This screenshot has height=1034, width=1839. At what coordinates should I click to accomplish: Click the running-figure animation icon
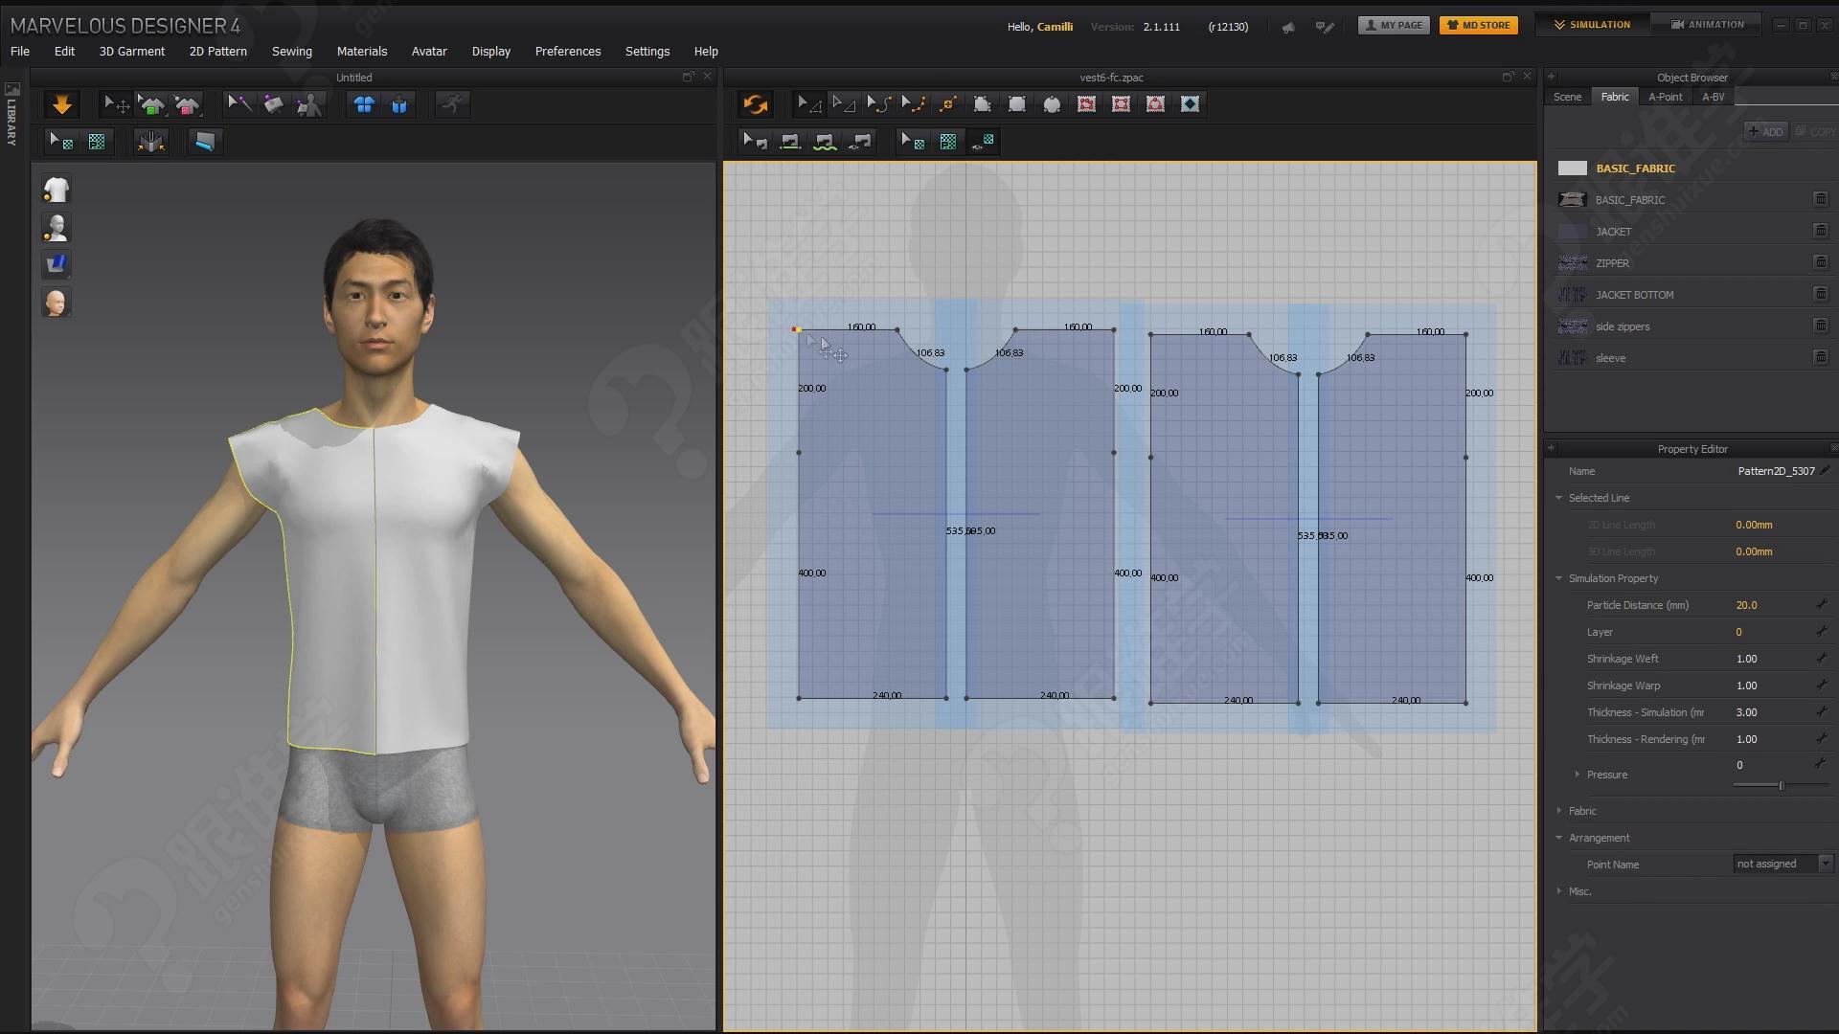(453, 104)
